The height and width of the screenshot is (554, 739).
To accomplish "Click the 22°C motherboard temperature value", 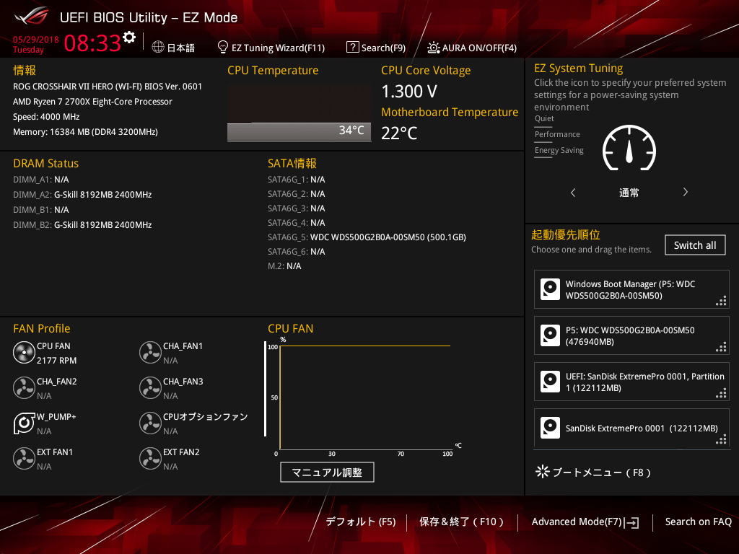I will coord(399,133).
